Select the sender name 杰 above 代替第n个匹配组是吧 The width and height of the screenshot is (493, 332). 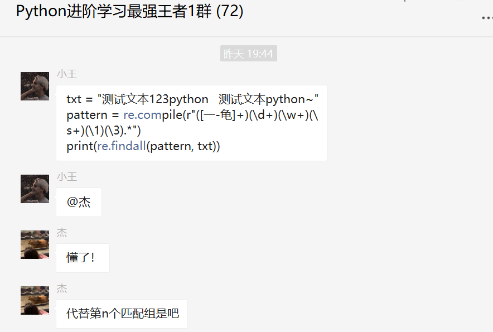(x=62, y=288)
